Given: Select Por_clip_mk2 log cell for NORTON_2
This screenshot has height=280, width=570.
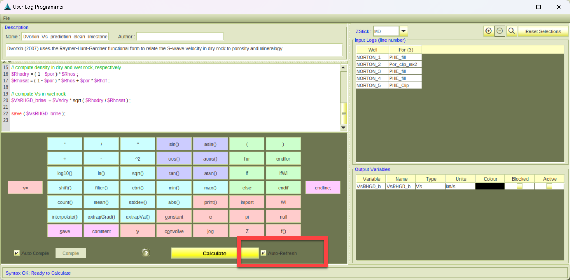Looking at the screenshot, I should point(405,64).
